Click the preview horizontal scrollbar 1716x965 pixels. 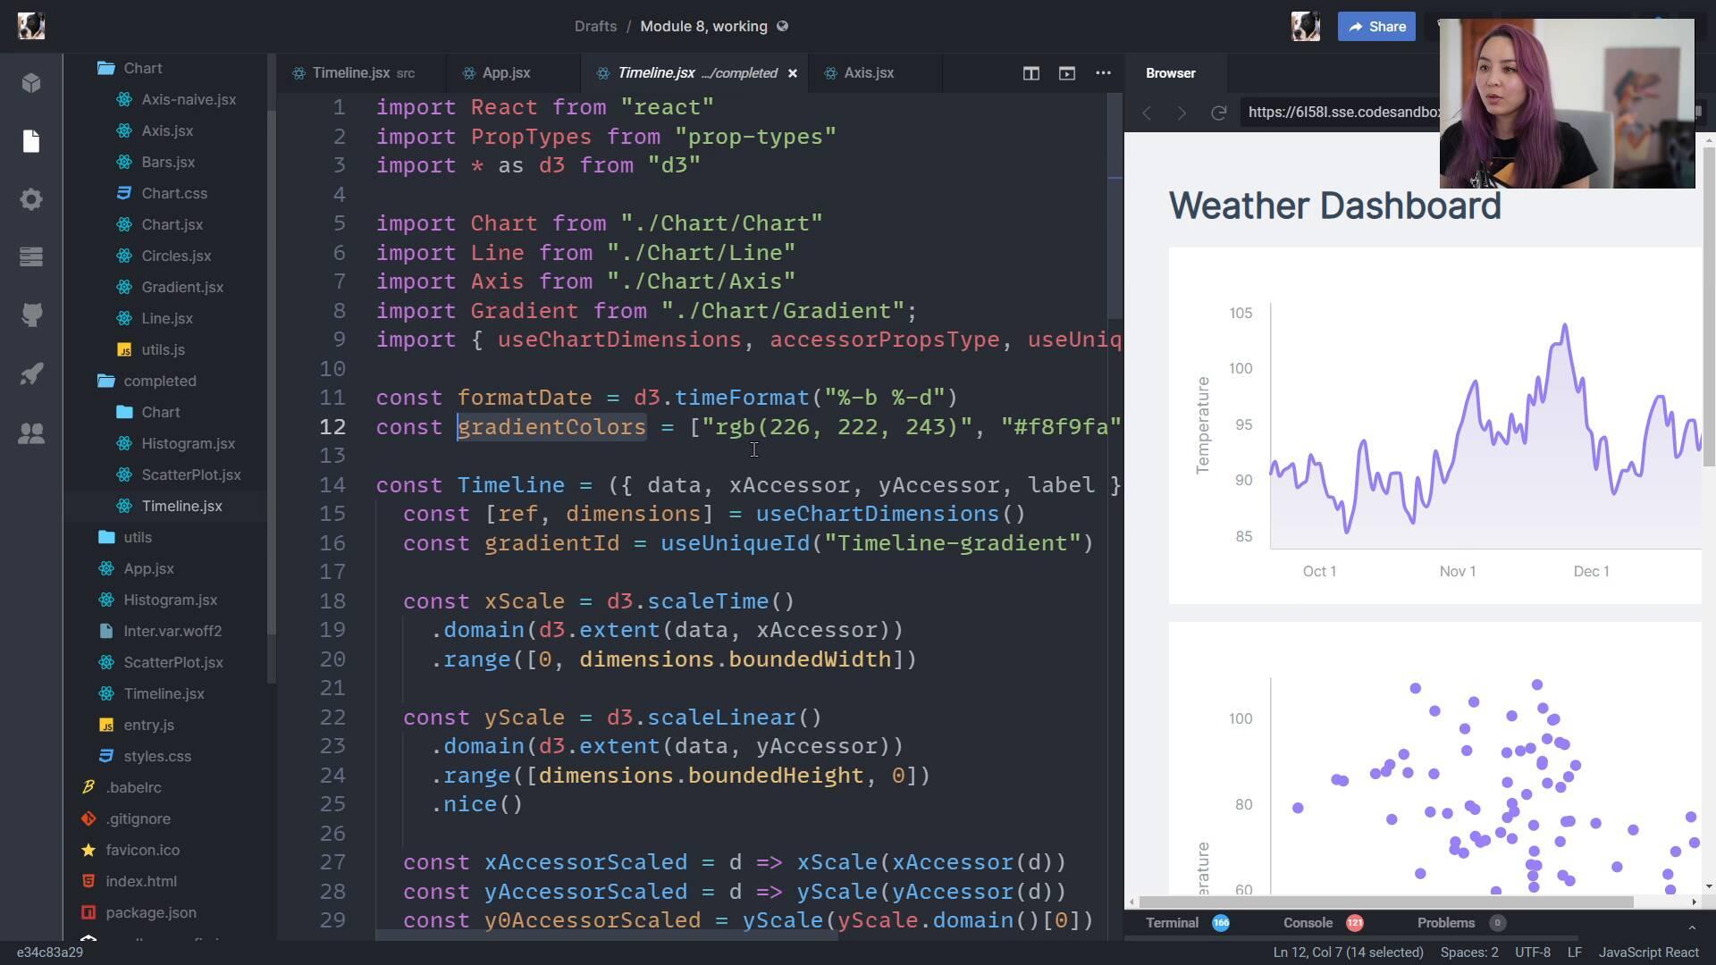(1385, 902)
